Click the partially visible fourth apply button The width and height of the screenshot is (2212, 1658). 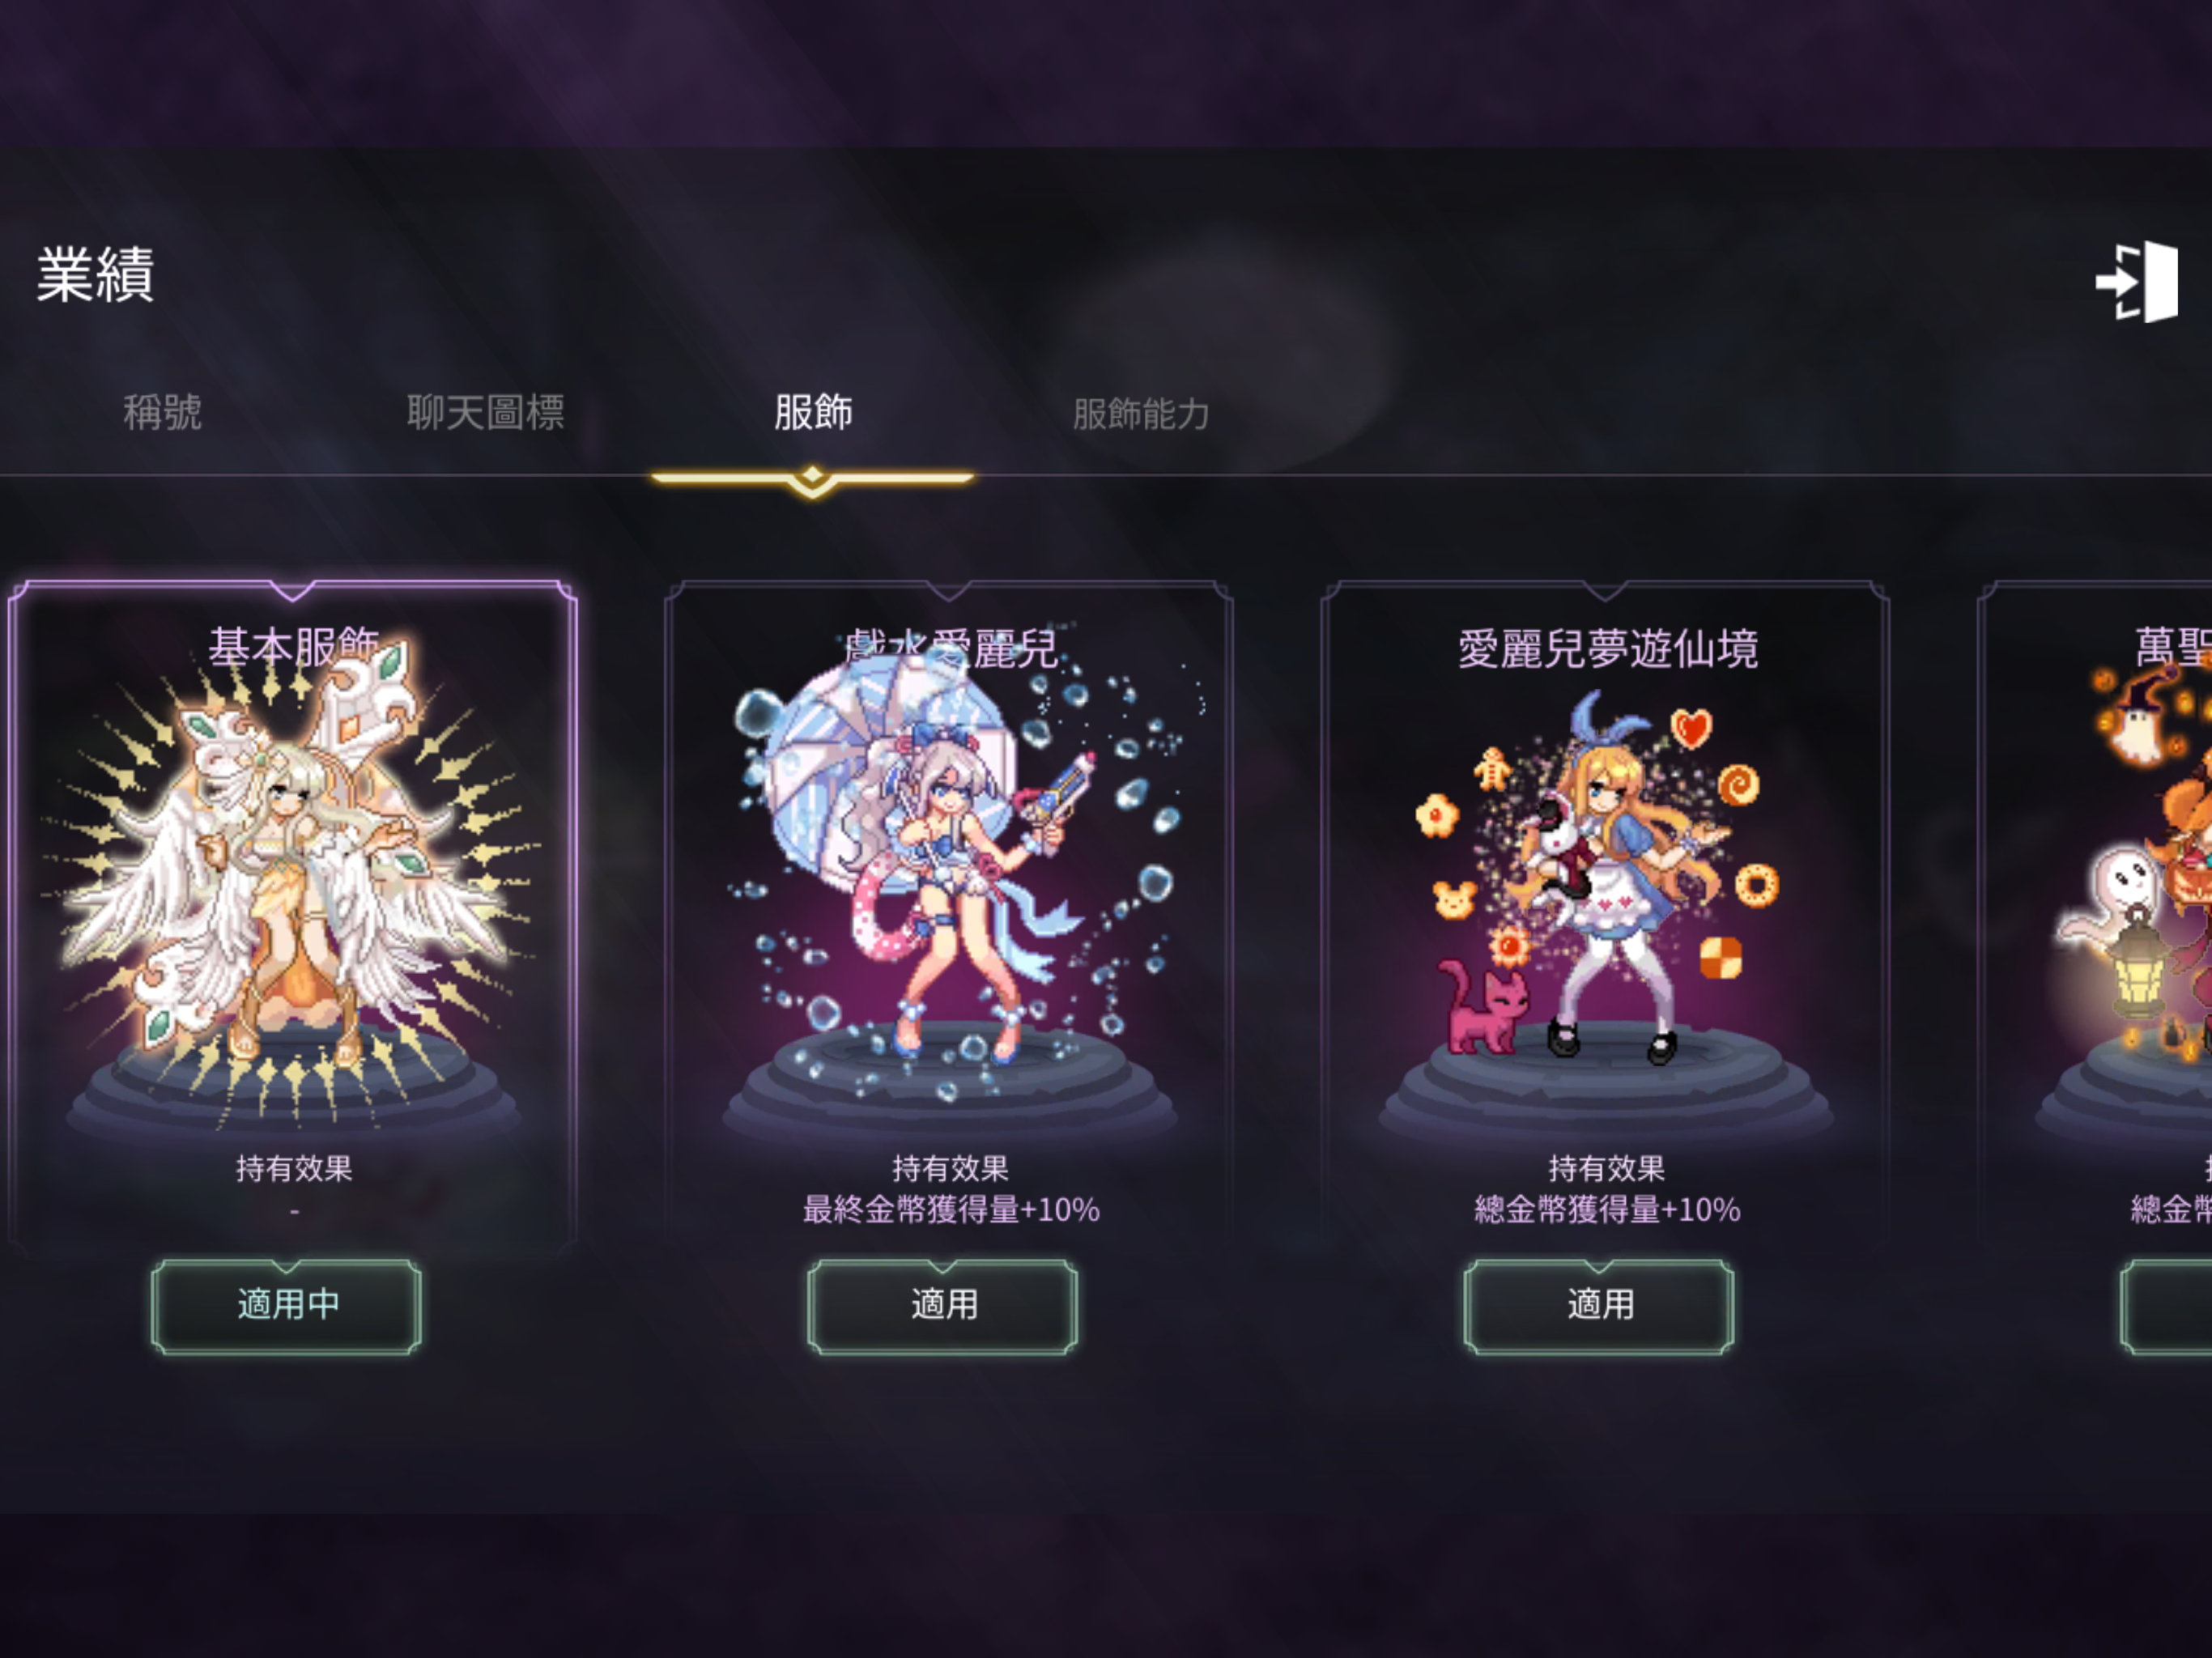click(x=2166, y=1306)
